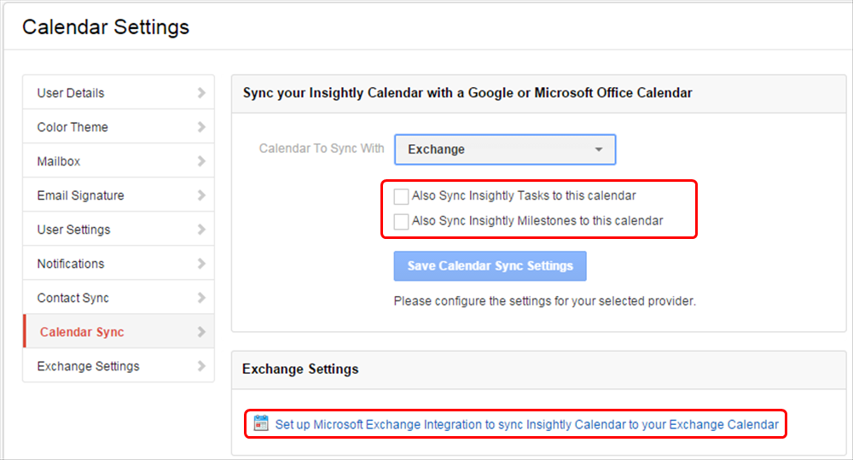Open the Calendar To Sync With dropdown
Screen dimensions: 853x460
(x=505, y=149)
